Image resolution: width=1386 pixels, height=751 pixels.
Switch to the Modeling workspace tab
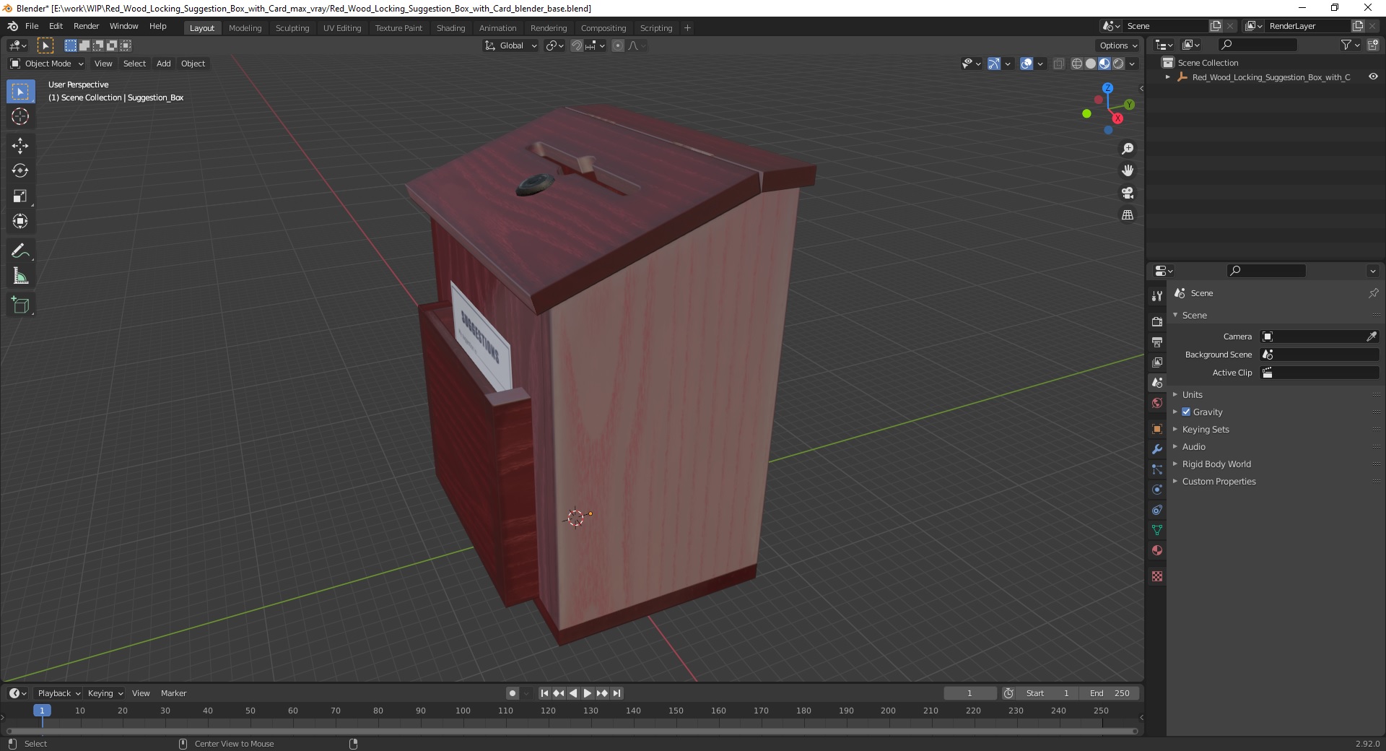pos(245,28)
